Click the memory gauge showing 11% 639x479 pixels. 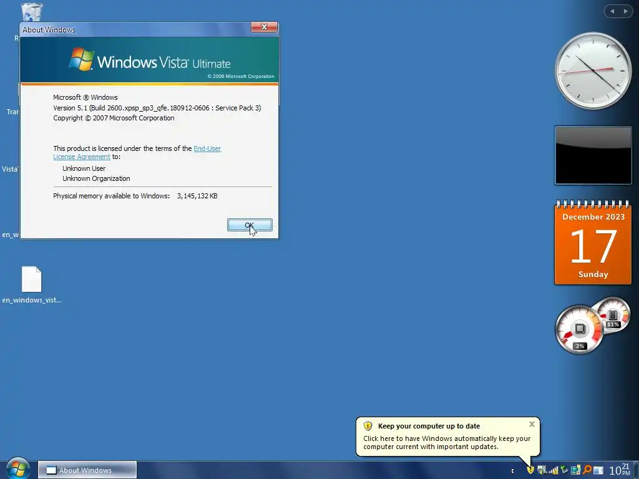coord(613,316)
